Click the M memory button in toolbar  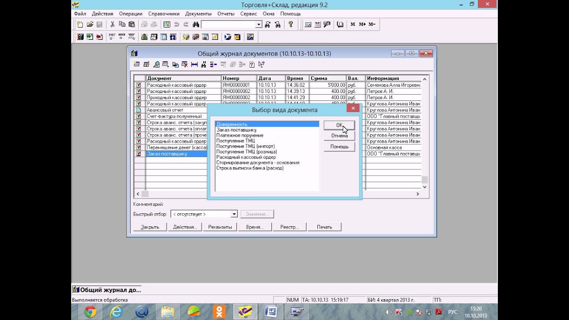point(353,24)
